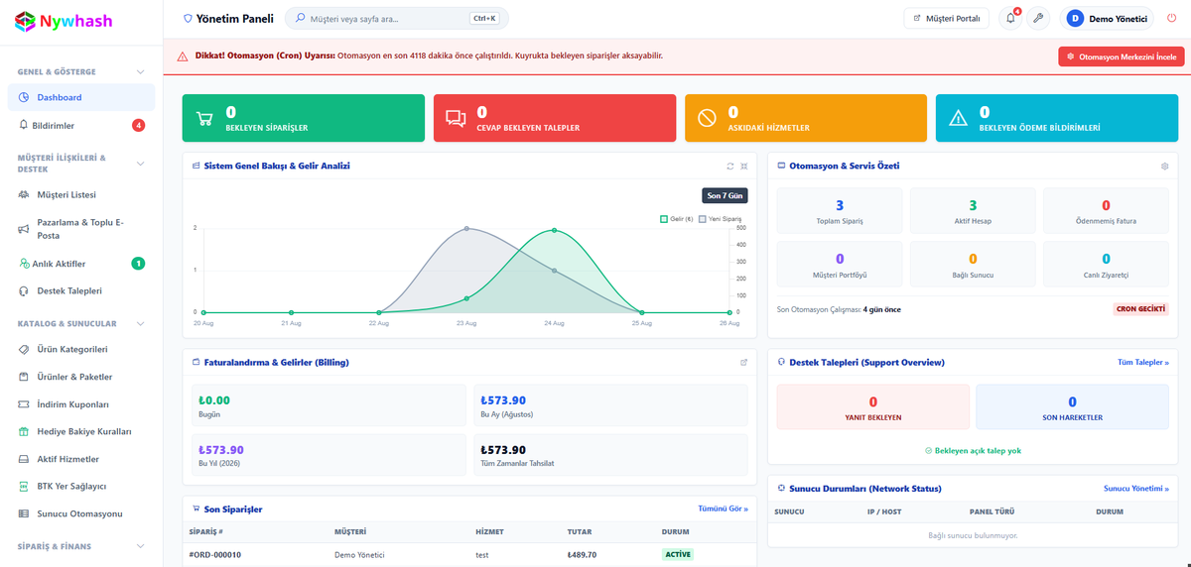Image resolution: width=1191 pixels, height=567 pixels.
Task: Click the gift icon beside Hediye Bakiye Kuralları
Action: pyautogui.click(x=24, y=432)
